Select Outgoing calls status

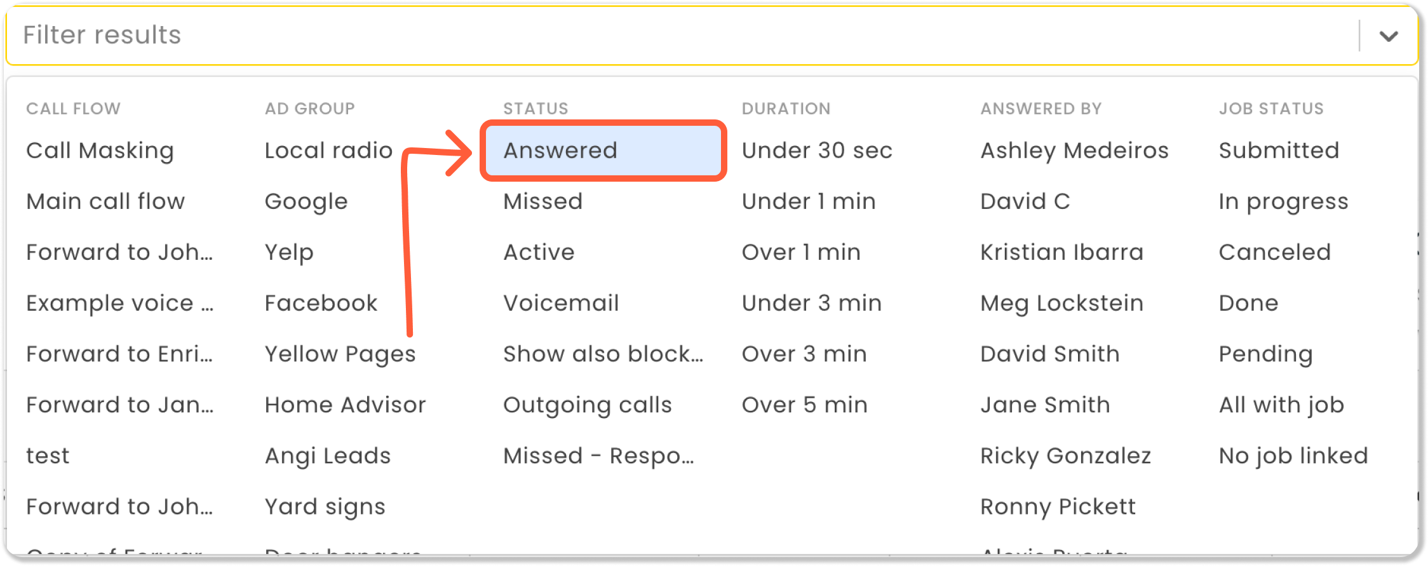point(588,405)
